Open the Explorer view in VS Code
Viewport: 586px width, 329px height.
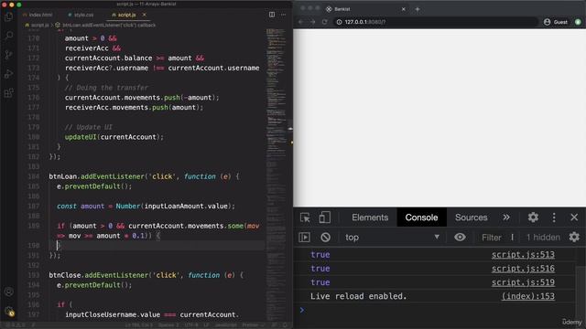[8, 17]
